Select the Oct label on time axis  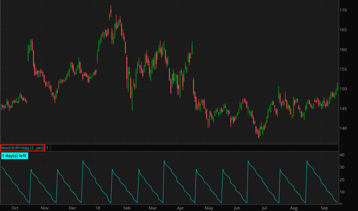(15, 208)
